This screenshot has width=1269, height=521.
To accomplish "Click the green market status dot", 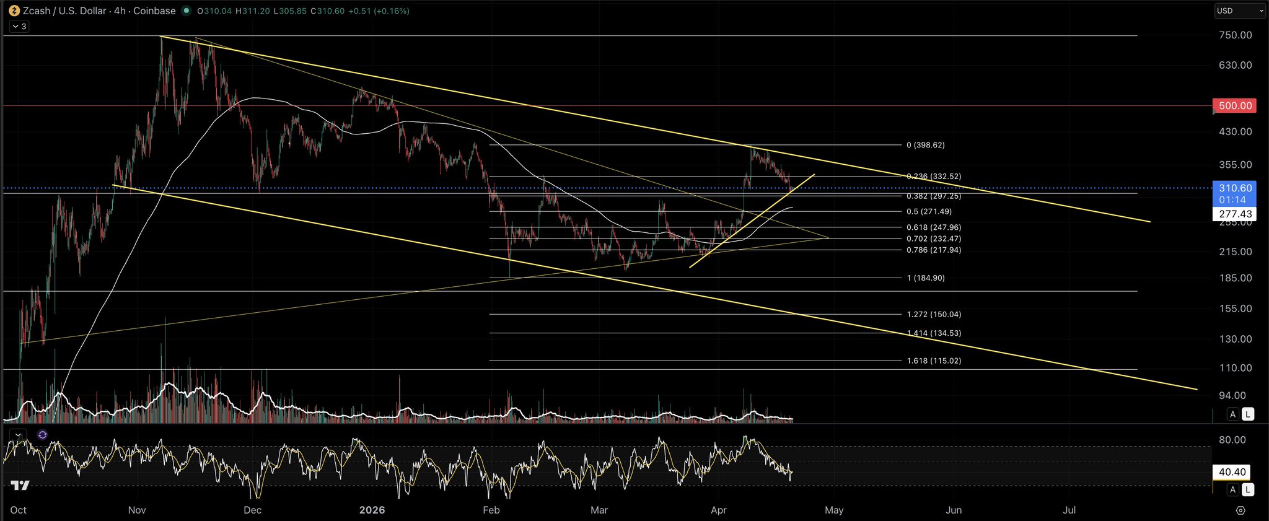I will (186, 11).
